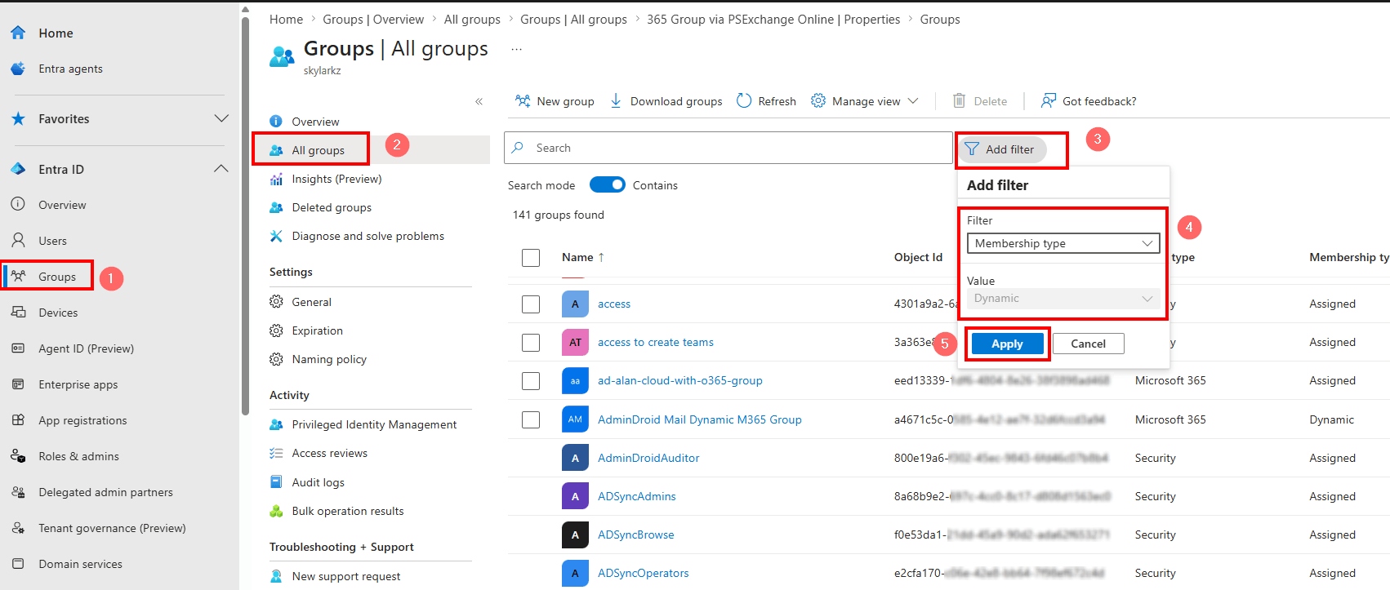Expand the Manage view dropdown chevron
This screenshot has width=1390, height=590.
pos(913,101)
